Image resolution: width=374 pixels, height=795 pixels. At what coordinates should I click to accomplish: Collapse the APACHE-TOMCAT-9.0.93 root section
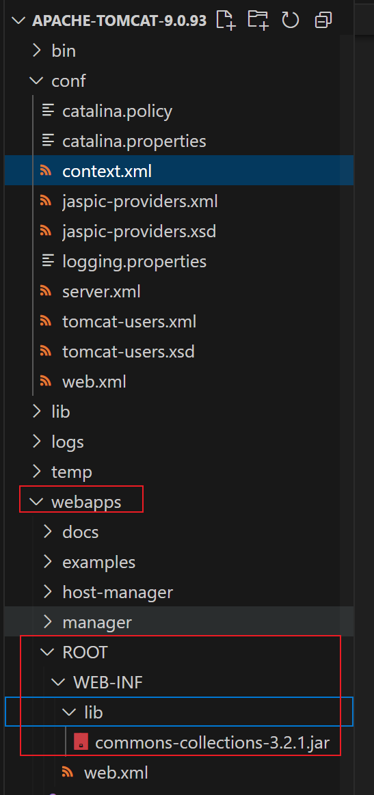click(x=19, y=21)
